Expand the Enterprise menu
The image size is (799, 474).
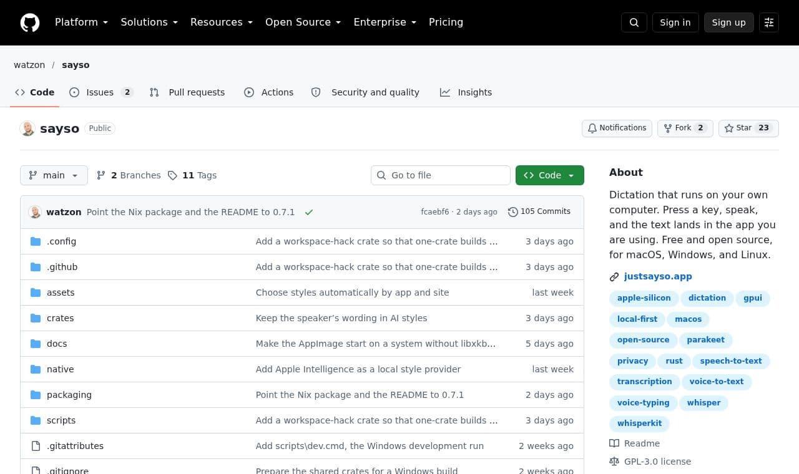click(x=385, y=22)
